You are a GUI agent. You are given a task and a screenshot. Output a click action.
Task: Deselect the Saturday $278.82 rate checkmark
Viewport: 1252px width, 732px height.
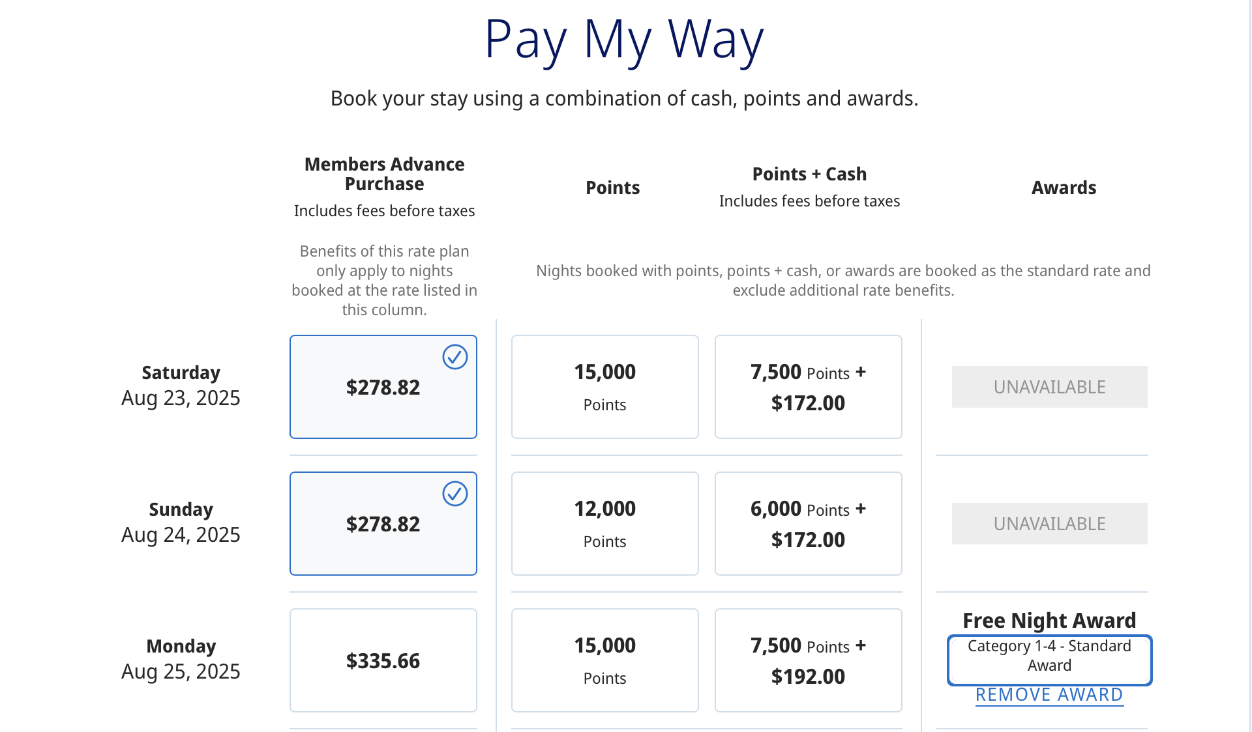coord(455,357)
